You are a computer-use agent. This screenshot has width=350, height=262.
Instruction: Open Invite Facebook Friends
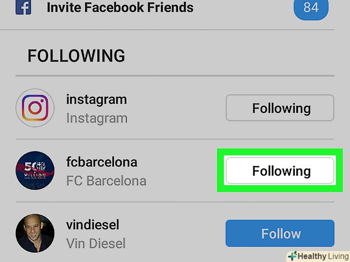tap(120, 8)
